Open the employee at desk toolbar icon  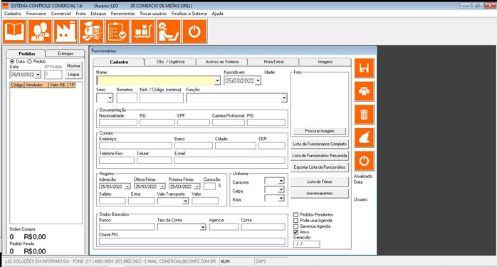[x=169, y=31]
